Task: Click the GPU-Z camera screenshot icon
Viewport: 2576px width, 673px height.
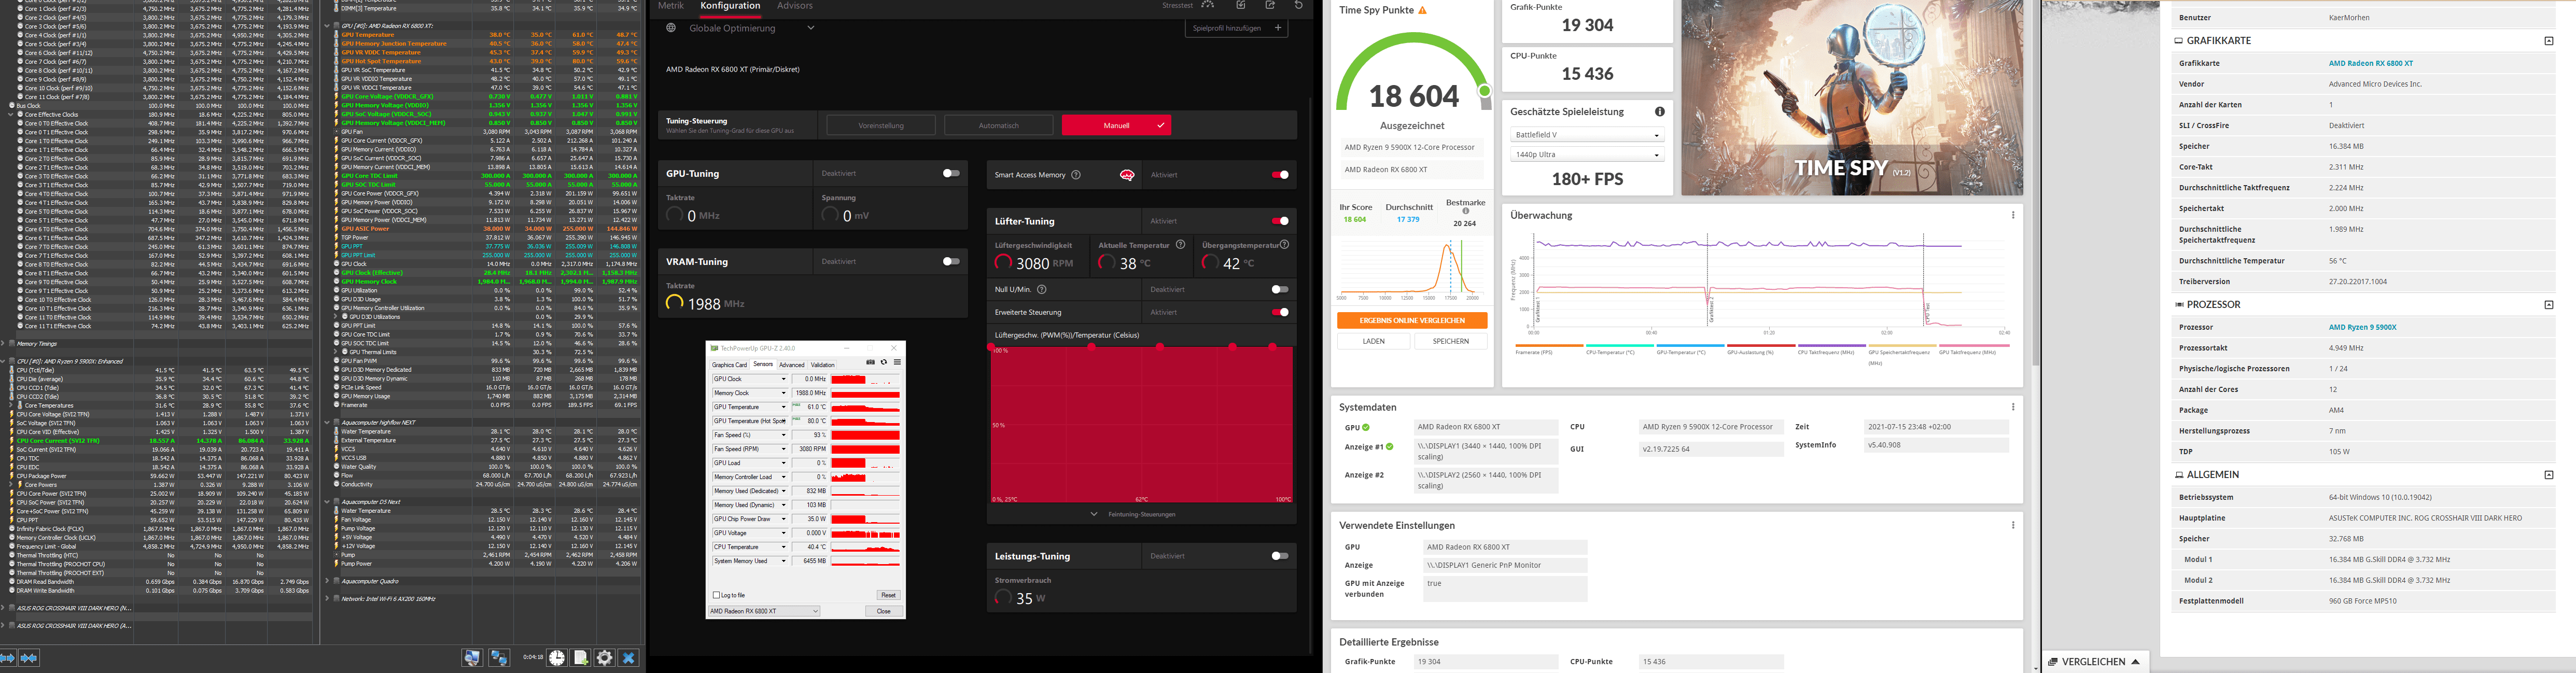Action: [871, 362]
